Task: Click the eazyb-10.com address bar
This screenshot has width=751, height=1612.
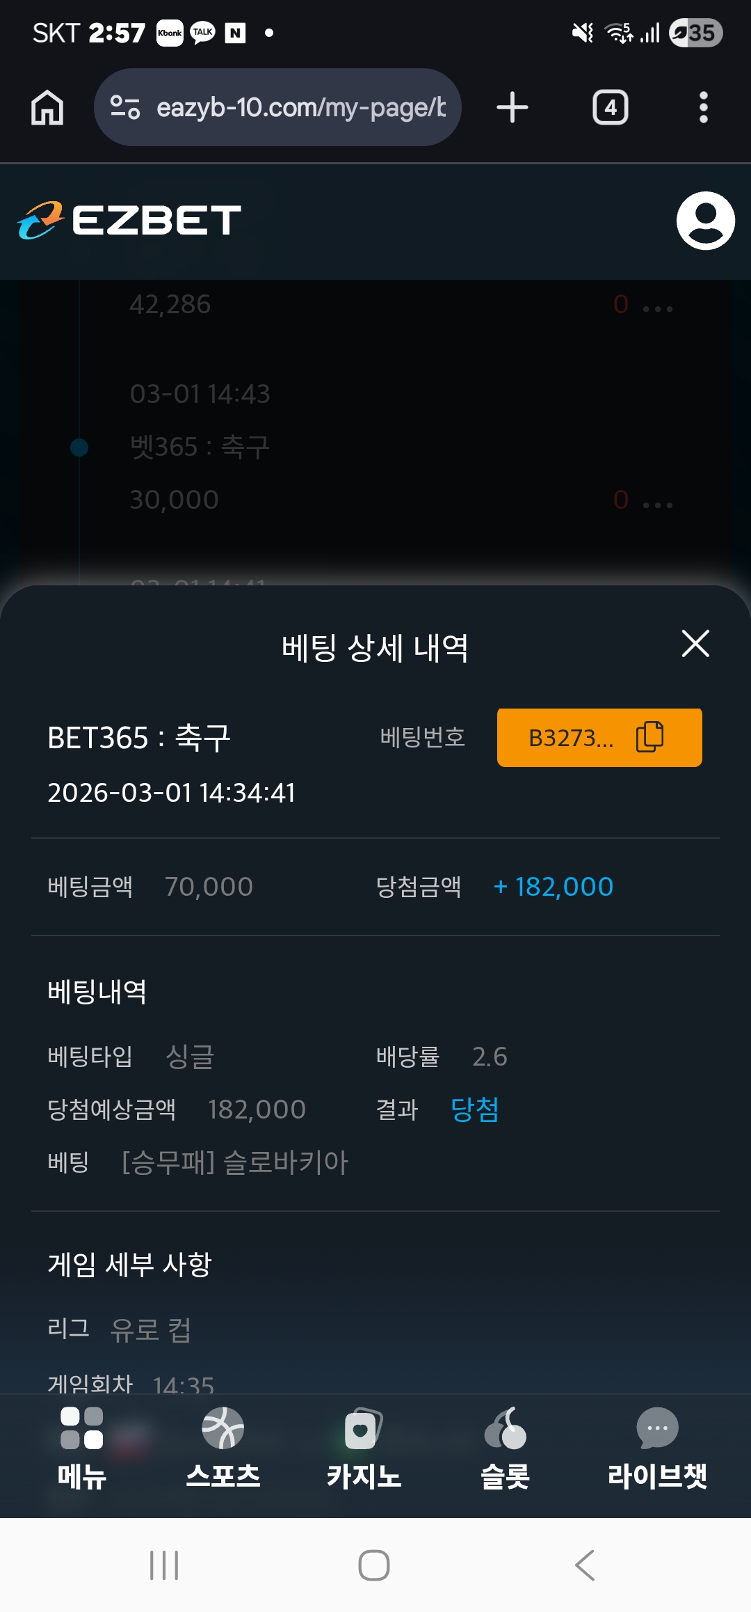Action: click(300, 108)
